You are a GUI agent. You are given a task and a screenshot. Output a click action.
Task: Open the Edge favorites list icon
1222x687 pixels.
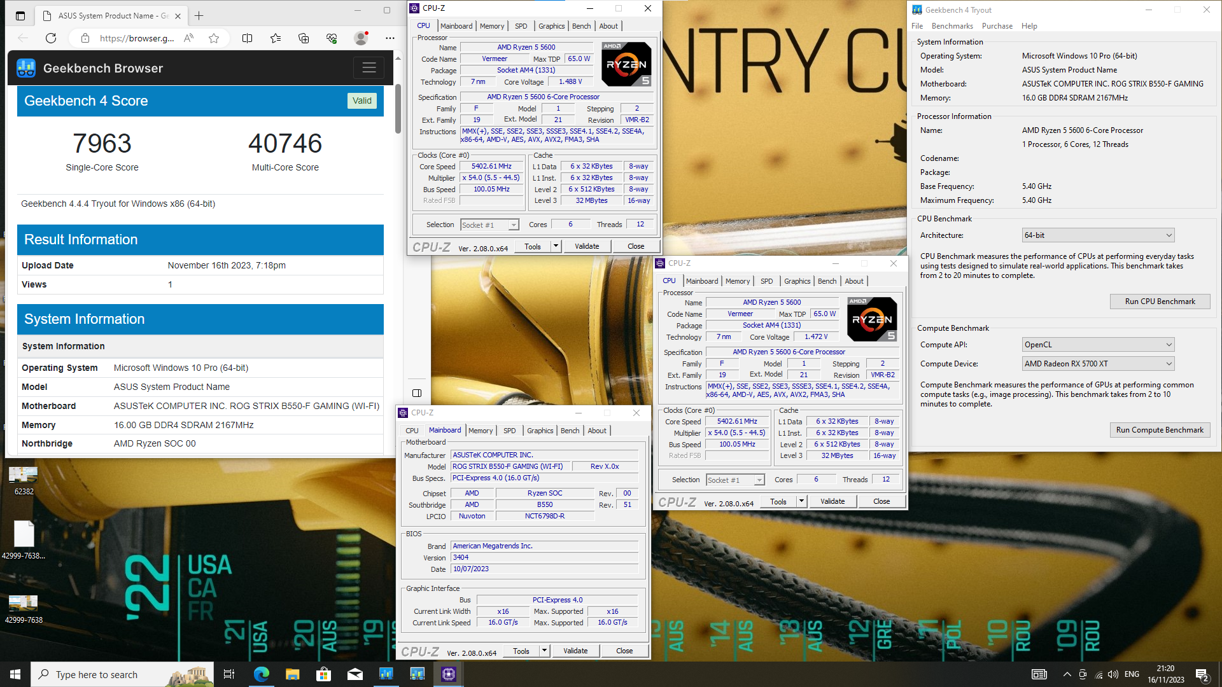[x=276, y=38]
